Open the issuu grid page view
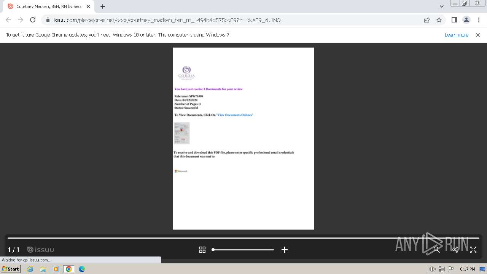487x274 pixels. click(202, 250)
